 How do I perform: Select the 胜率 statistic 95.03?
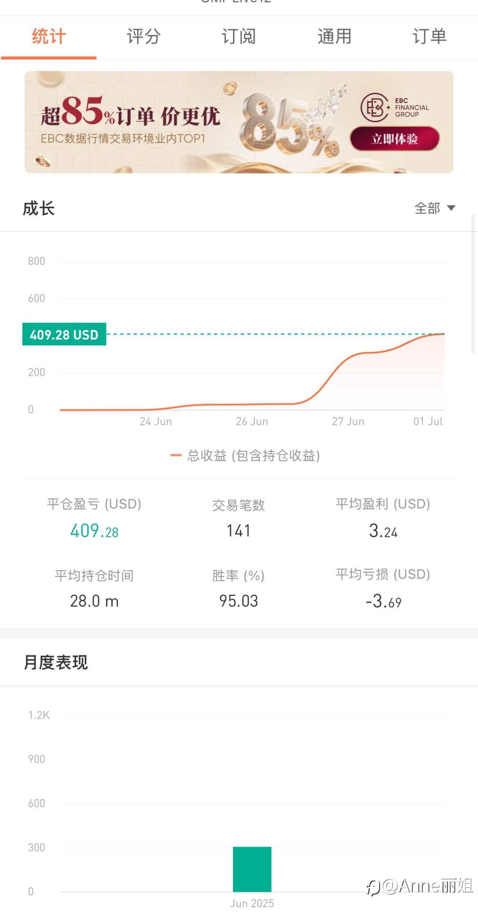pos(239,601)
